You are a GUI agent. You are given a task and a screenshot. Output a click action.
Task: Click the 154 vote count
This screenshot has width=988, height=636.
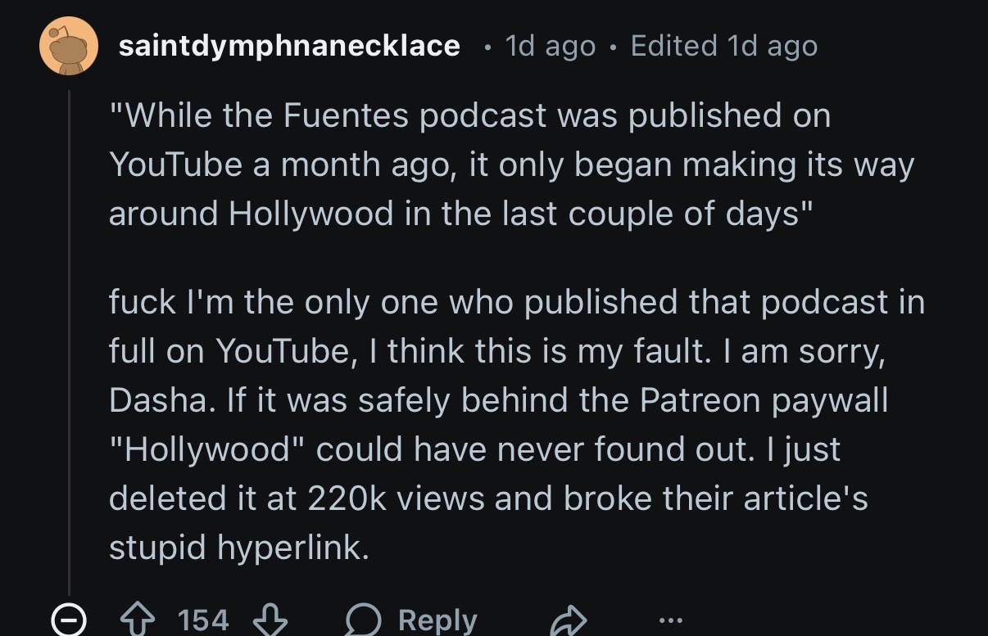click(203, 620)
